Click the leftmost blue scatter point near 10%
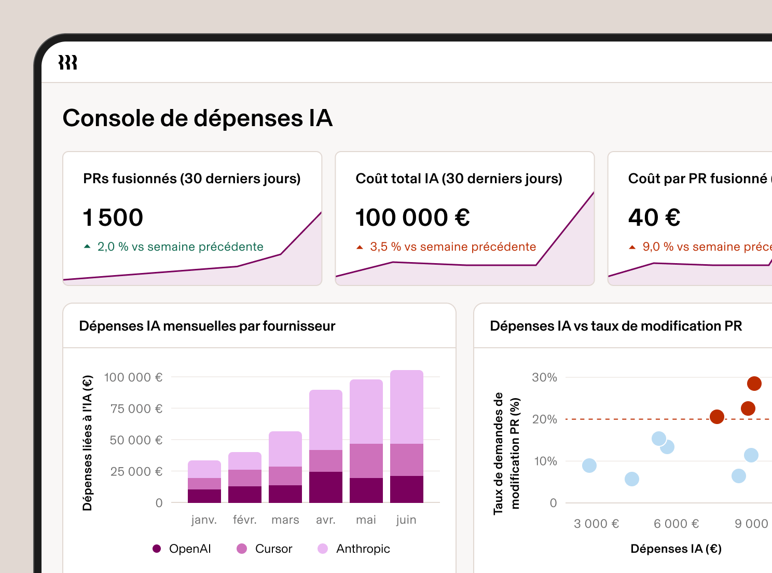This screenshot has height=573, width=772. click(589, 466)
